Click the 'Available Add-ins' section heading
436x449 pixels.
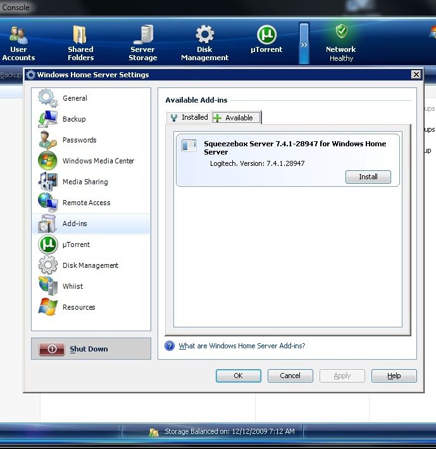click(196, 100)
